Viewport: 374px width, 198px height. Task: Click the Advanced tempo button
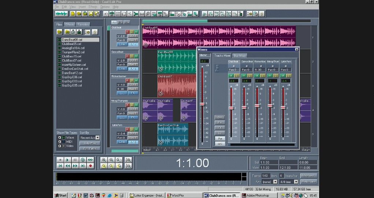pos(309,176)
